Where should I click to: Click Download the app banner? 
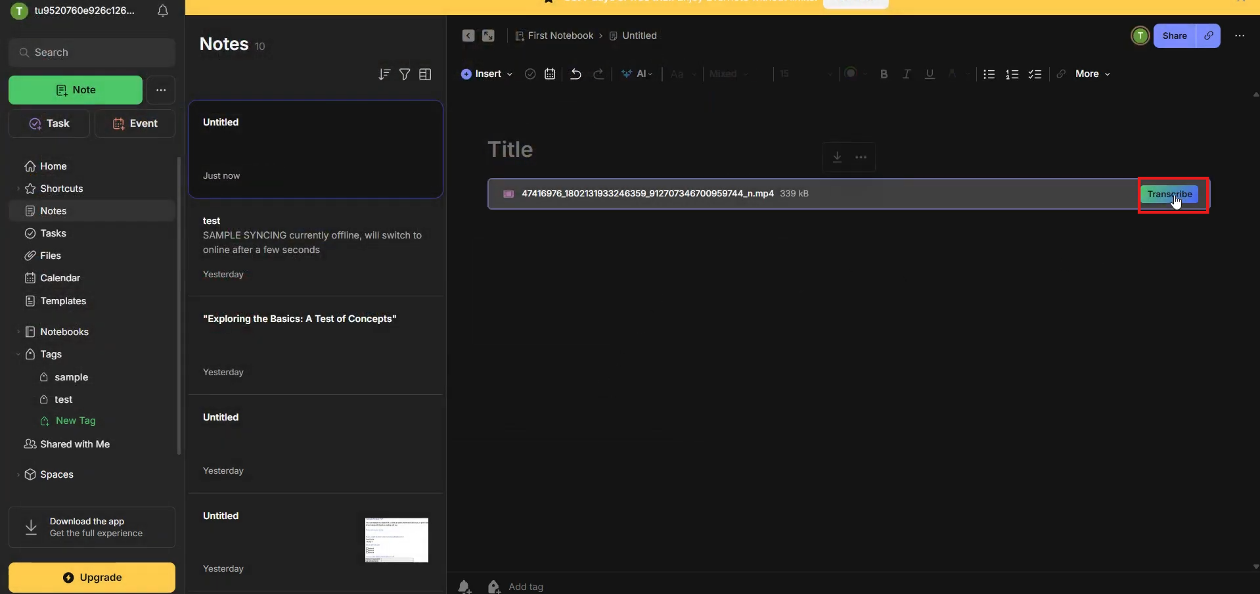(x=92, y=527)
